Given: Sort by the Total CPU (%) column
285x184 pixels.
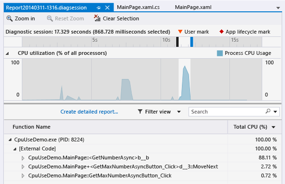Looking at the screenshot, I should click(x=250, y=127).
